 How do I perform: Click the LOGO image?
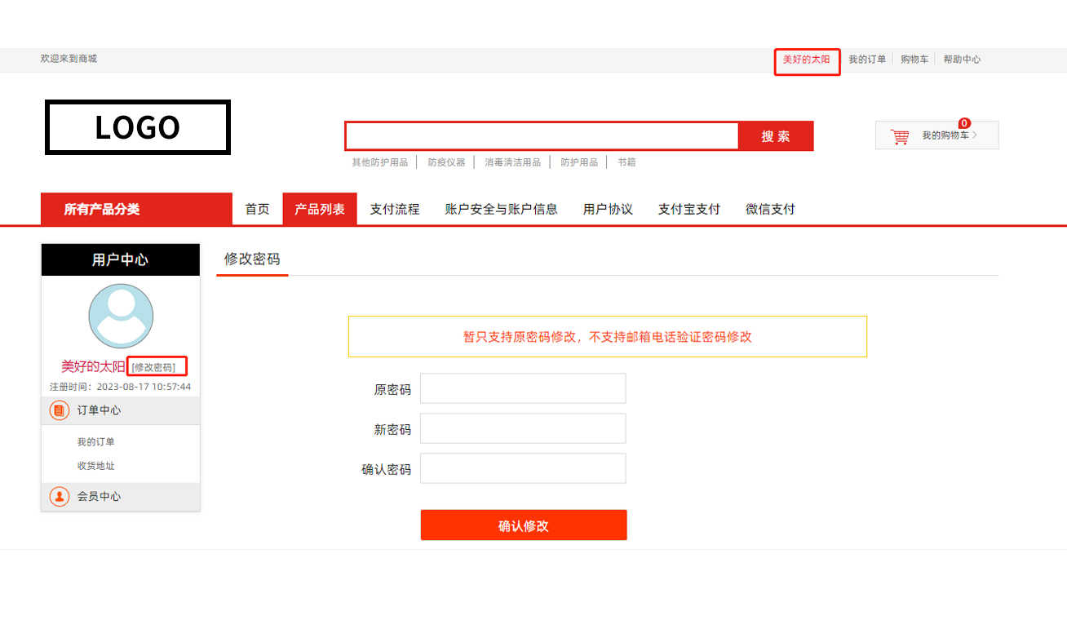coord(138,127)
